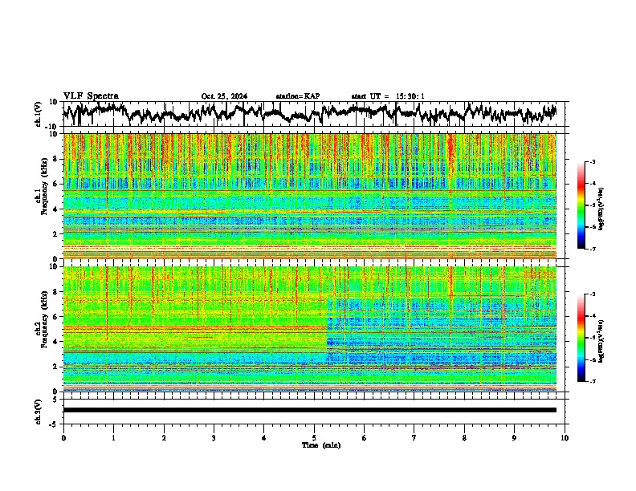The image size is (636, 491).
Task: Click the ch.1 color scale bar
Action: point(581,205)
